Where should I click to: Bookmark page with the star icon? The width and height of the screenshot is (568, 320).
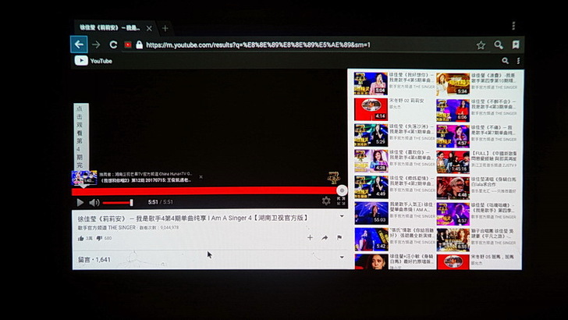click(481, 45)
